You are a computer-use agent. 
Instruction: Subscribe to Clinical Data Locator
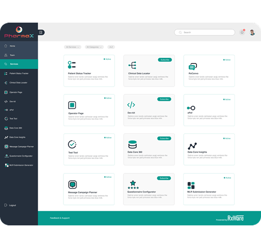coord(165,60)
